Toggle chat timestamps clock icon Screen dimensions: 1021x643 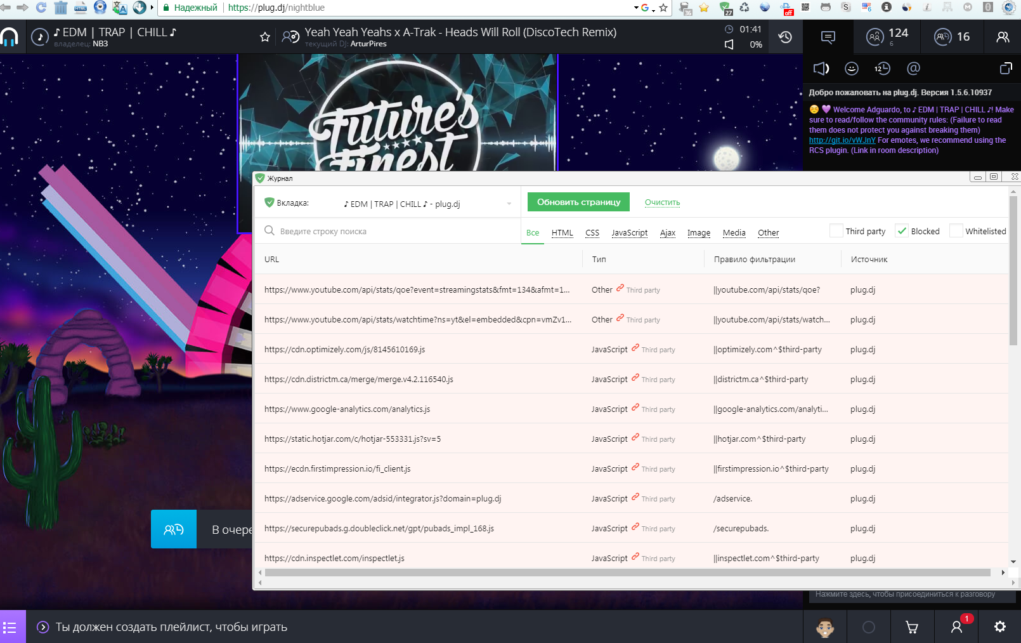882,69
